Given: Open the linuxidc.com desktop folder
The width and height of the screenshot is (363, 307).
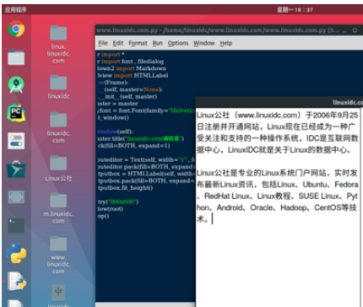Looking at the screenshot, I should (x=58, y=127).
